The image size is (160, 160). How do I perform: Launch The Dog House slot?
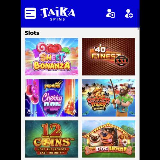click(x=108, y=139)
